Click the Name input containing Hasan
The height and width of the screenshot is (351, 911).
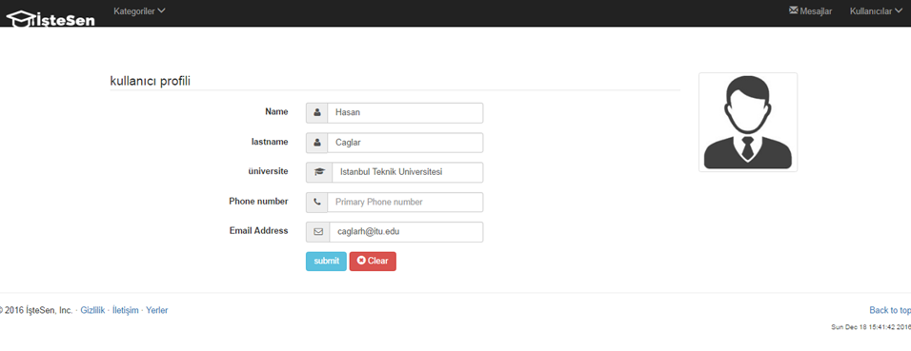tap(405, 112)
